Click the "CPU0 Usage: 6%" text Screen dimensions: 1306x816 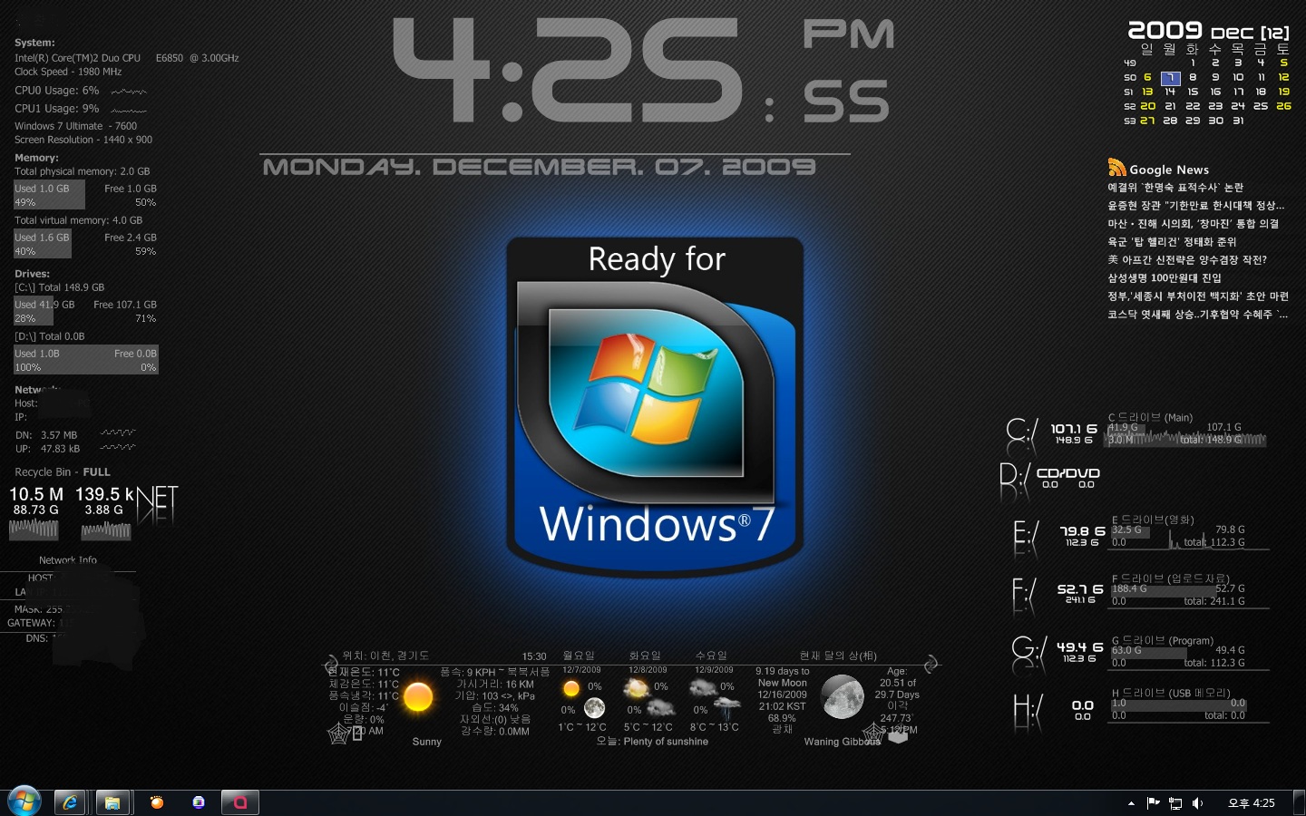(56, 91)
